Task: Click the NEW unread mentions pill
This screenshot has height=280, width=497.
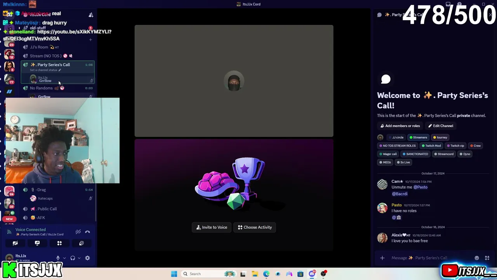Action: (9, 219)
